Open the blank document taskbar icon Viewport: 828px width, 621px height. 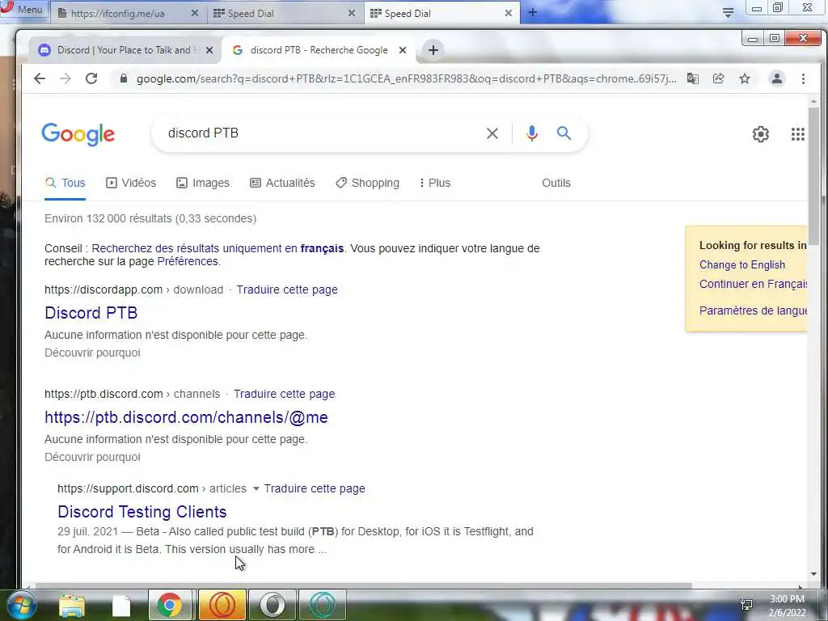[x=121, y=606]
